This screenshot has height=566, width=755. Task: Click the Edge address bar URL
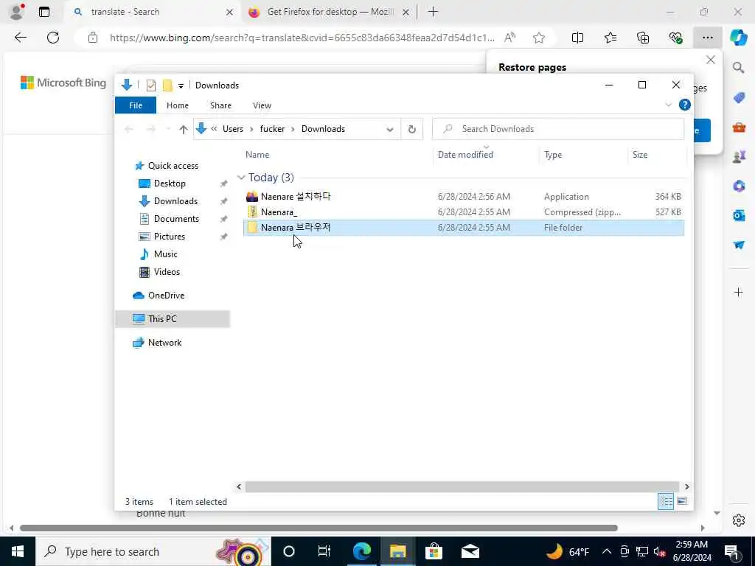pyautogui.click(x=302, y=38)
